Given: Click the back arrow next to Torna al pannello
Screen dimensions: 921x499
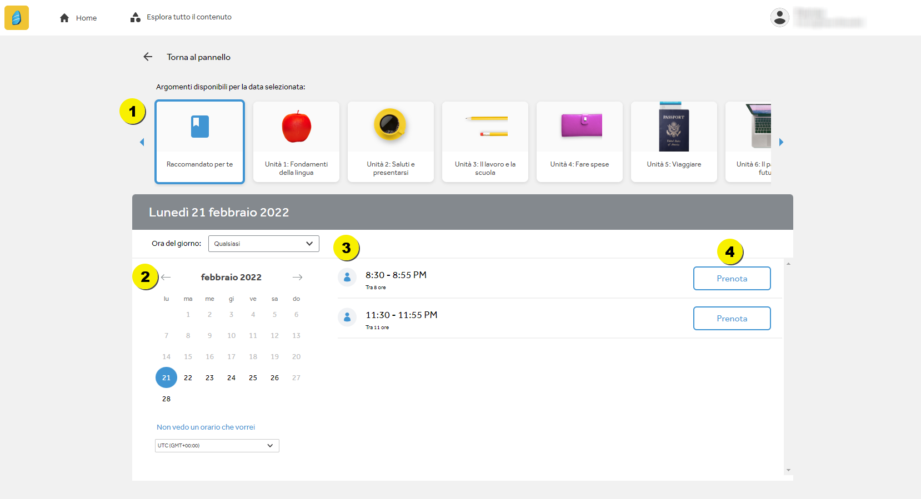Looking at the screenshot, I should pos(148,57).
